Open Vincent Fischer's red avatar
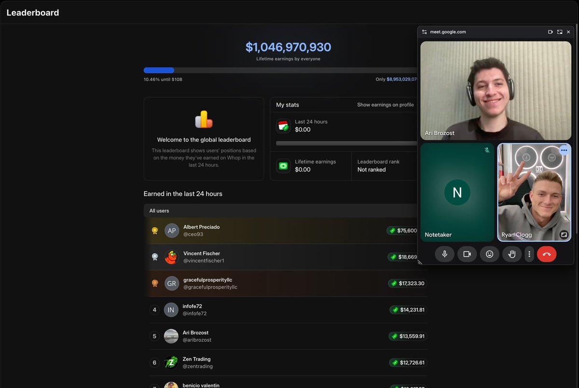Screen dimensions: 579x388 pos(172,257)
